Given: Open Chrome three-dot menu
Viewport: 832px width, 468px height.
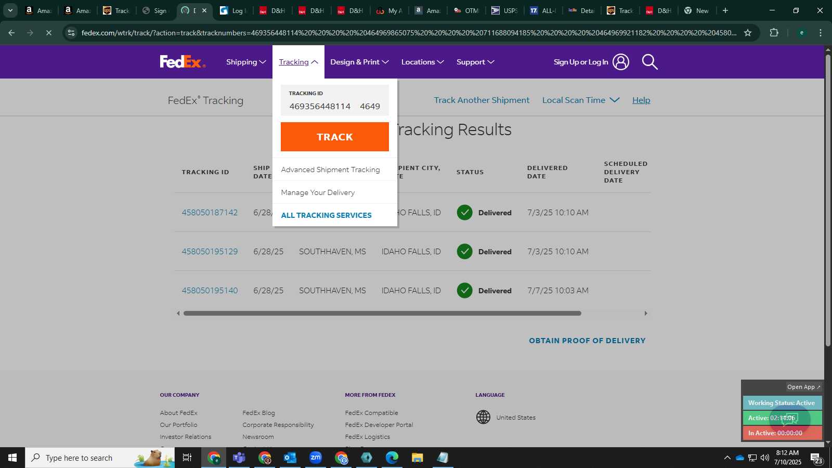Looking at the screenshot, I should pyautogui.click(x=821, y=33).
